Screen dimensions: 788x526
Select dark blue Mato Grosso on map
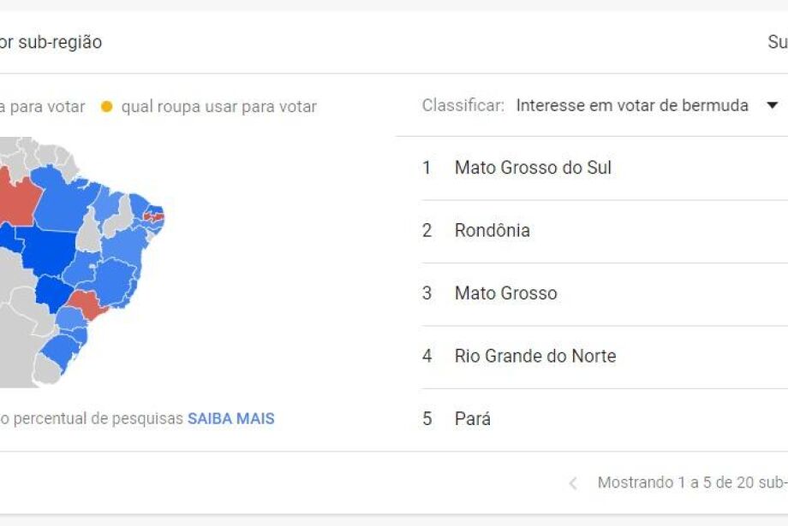coord(45,248)
